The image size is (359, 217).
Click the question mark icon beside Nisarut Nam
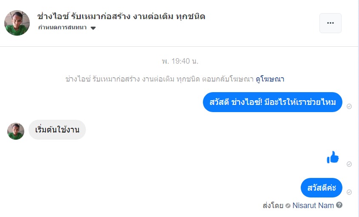click(339, 205)
